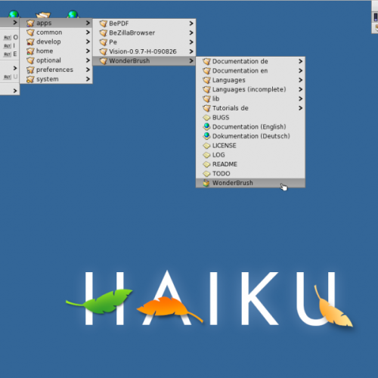
Task: Click the BeZillaBrowser folder icon
Action: tap(103, 33)
